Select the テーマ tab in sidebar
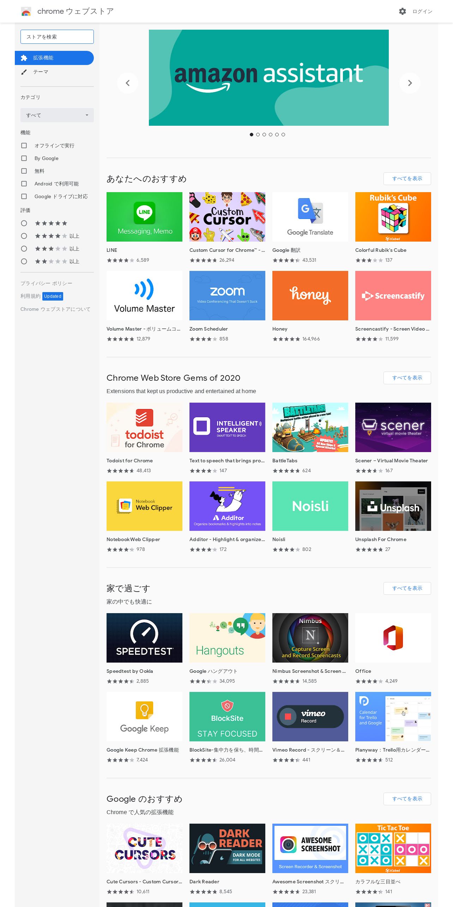453x907 pixels. (x=54, y=72)
